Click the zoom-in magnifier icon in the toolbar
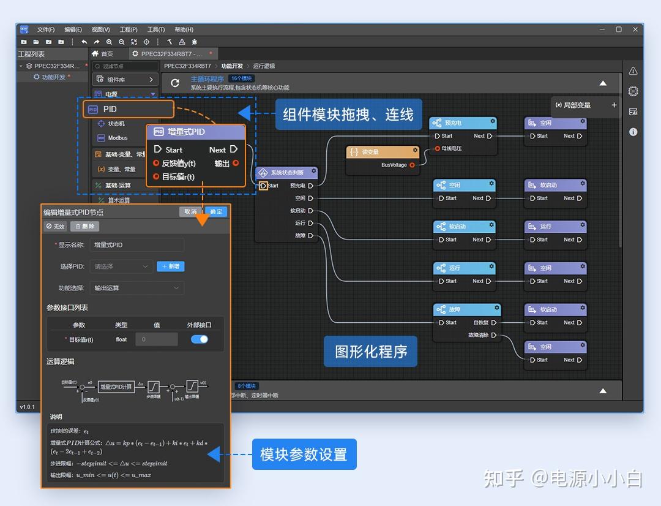Viewport: 661px width, 506px height. coord(108,42)
